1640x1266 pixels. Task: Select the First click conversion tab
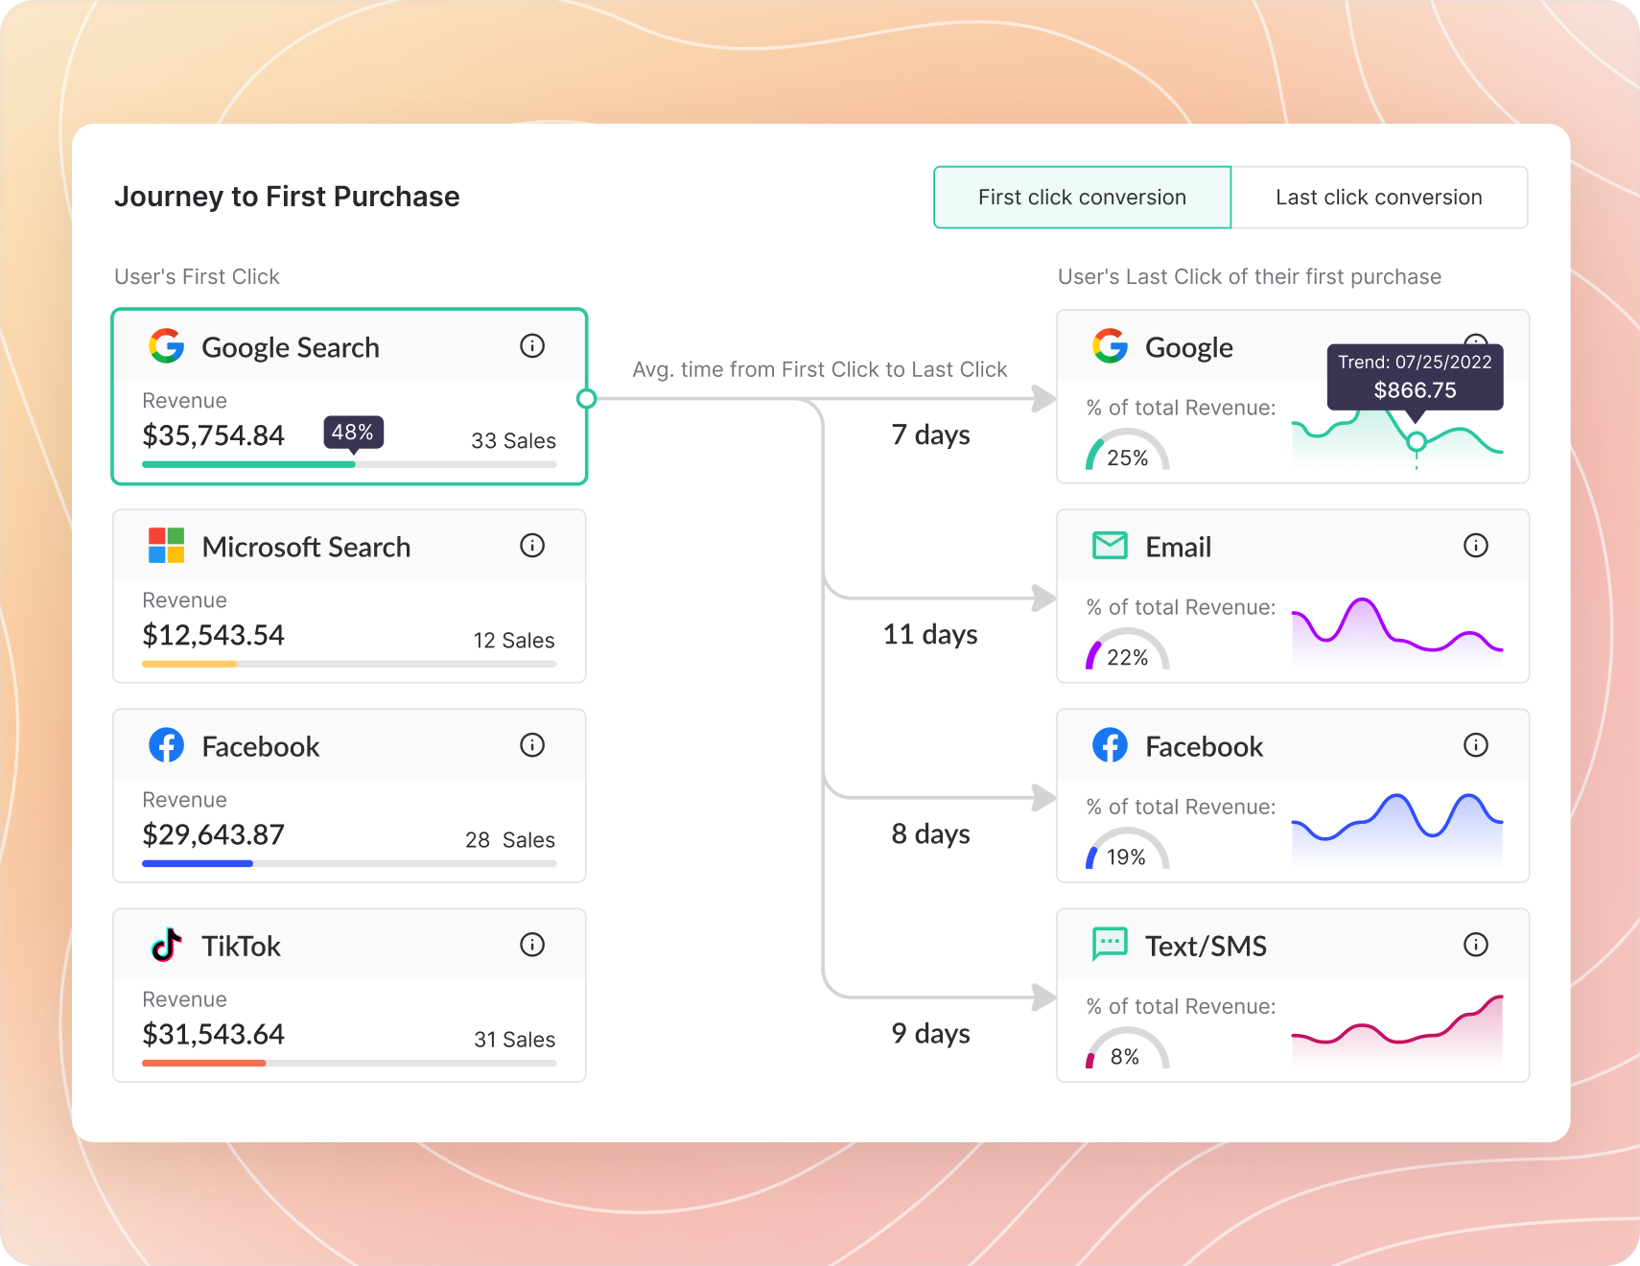(1082, 197)
